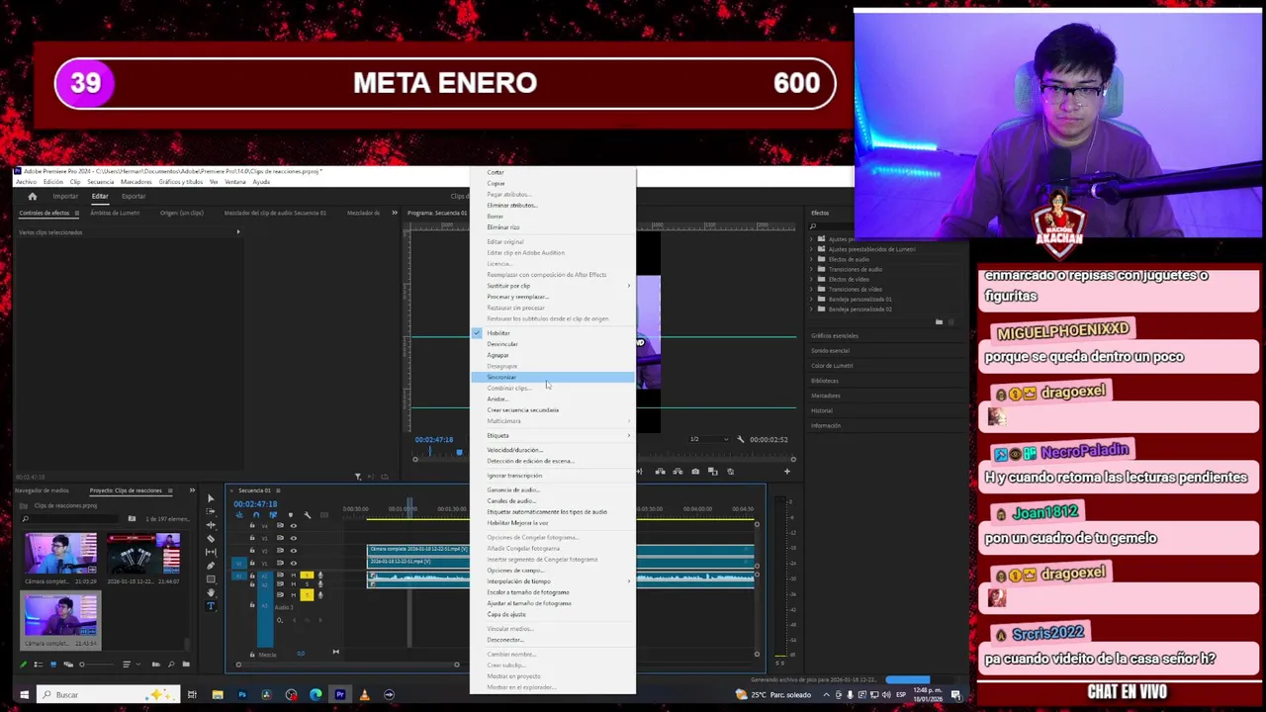The width and height of the screenshot is (1266, 712).
Task: Open the Historial panel
Action: coord(822,410)
